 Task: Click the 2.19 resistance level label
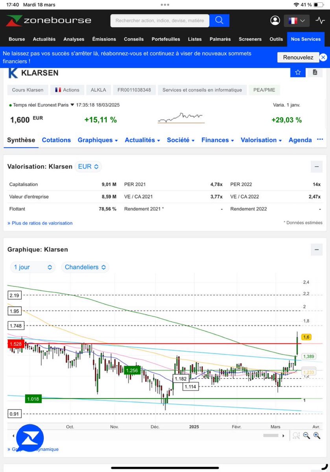coord(14,295)
